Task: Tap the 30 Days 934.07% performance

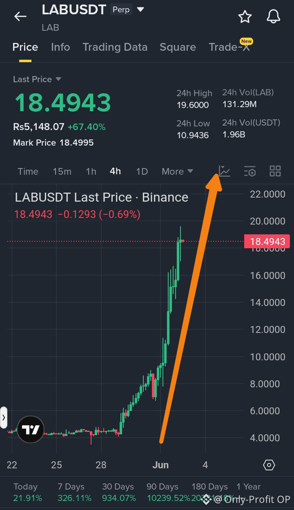Action: point(119,492)
